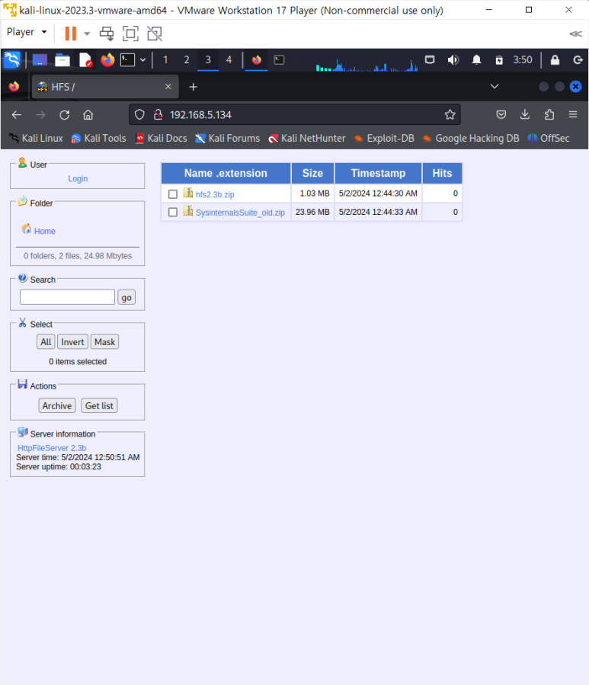Collapse VMware toolbar with double chevron
589x685 pixels.
coord(576,34)
